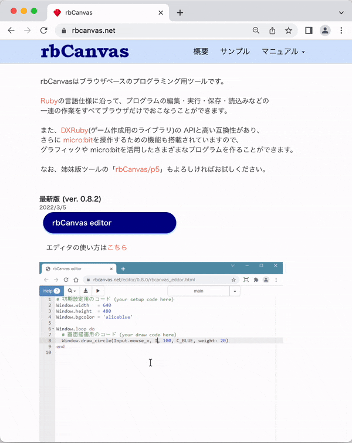The width and height of the screenshot is (352, 443).
Task: Click the puzzle extensions icon in embedded browser
Action: point(256,280)
